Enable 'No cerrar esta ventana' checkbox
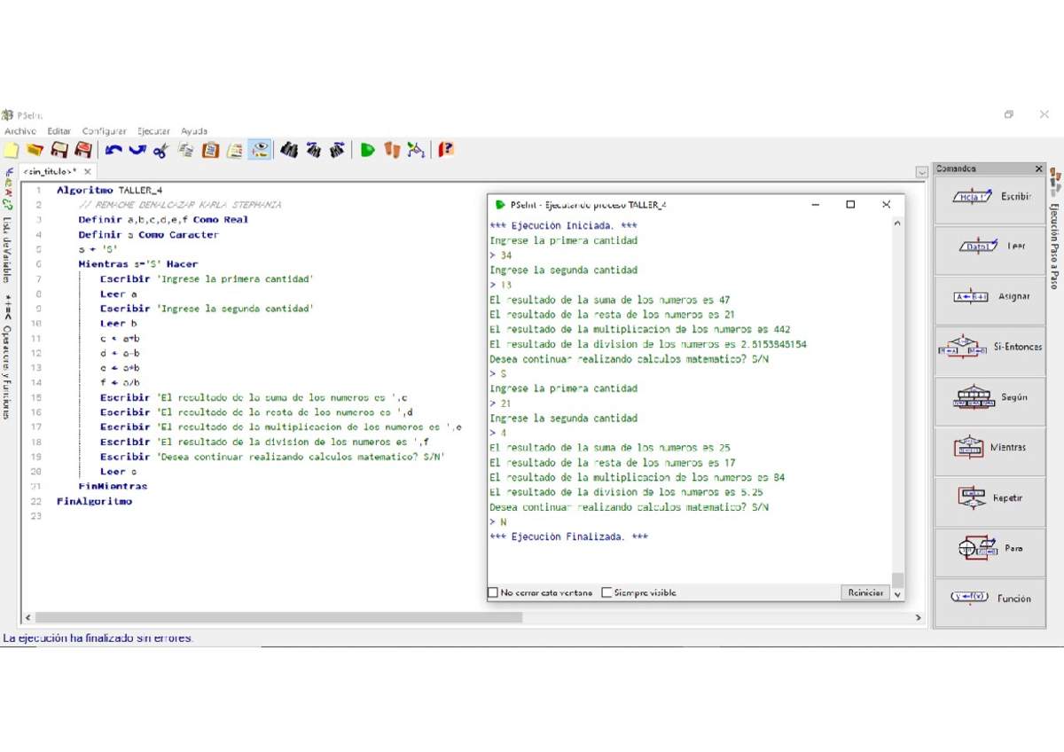The width and height of the screenshot is (1064, 752). coord(494,592)
